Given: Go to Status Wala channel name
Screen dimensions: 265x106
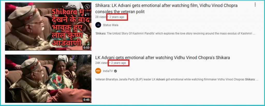Looking at the screenshot, I should coord(111,25).
